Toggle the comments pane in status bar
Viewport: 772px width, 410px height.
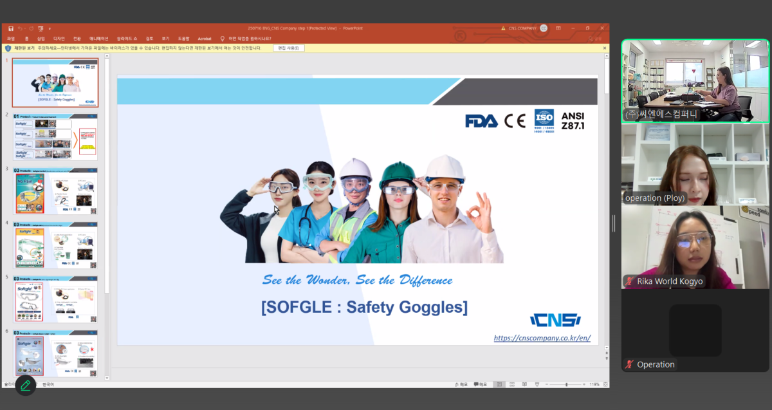(480, 384)
